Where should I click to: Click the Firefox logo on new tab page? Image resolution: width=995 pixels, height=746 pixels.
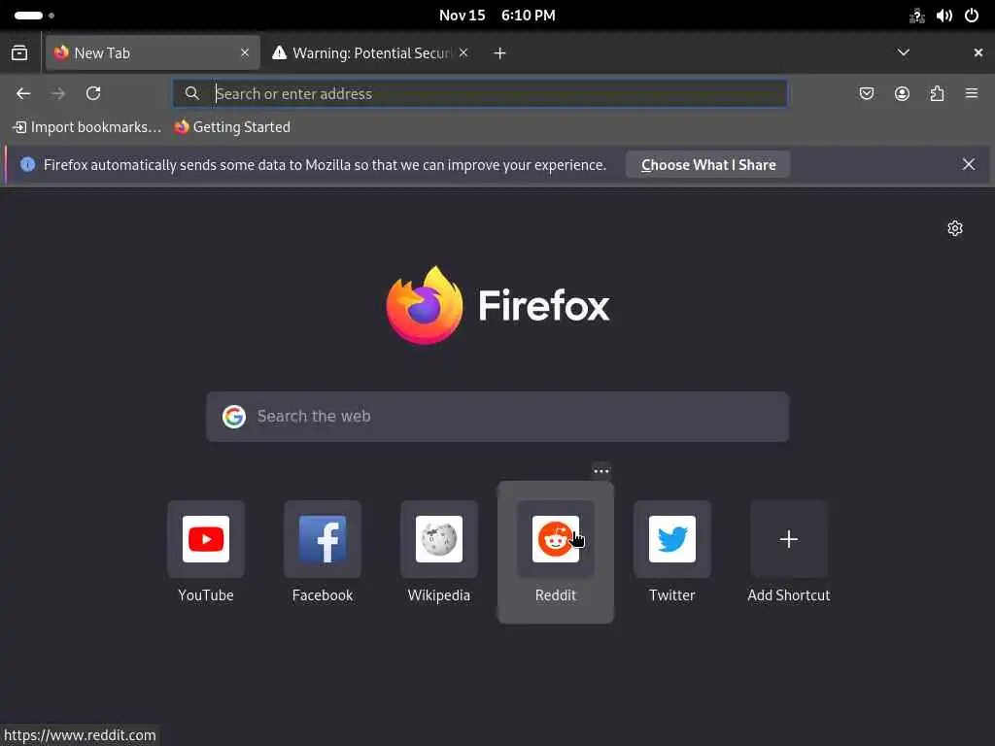click(x=425, y=305)
